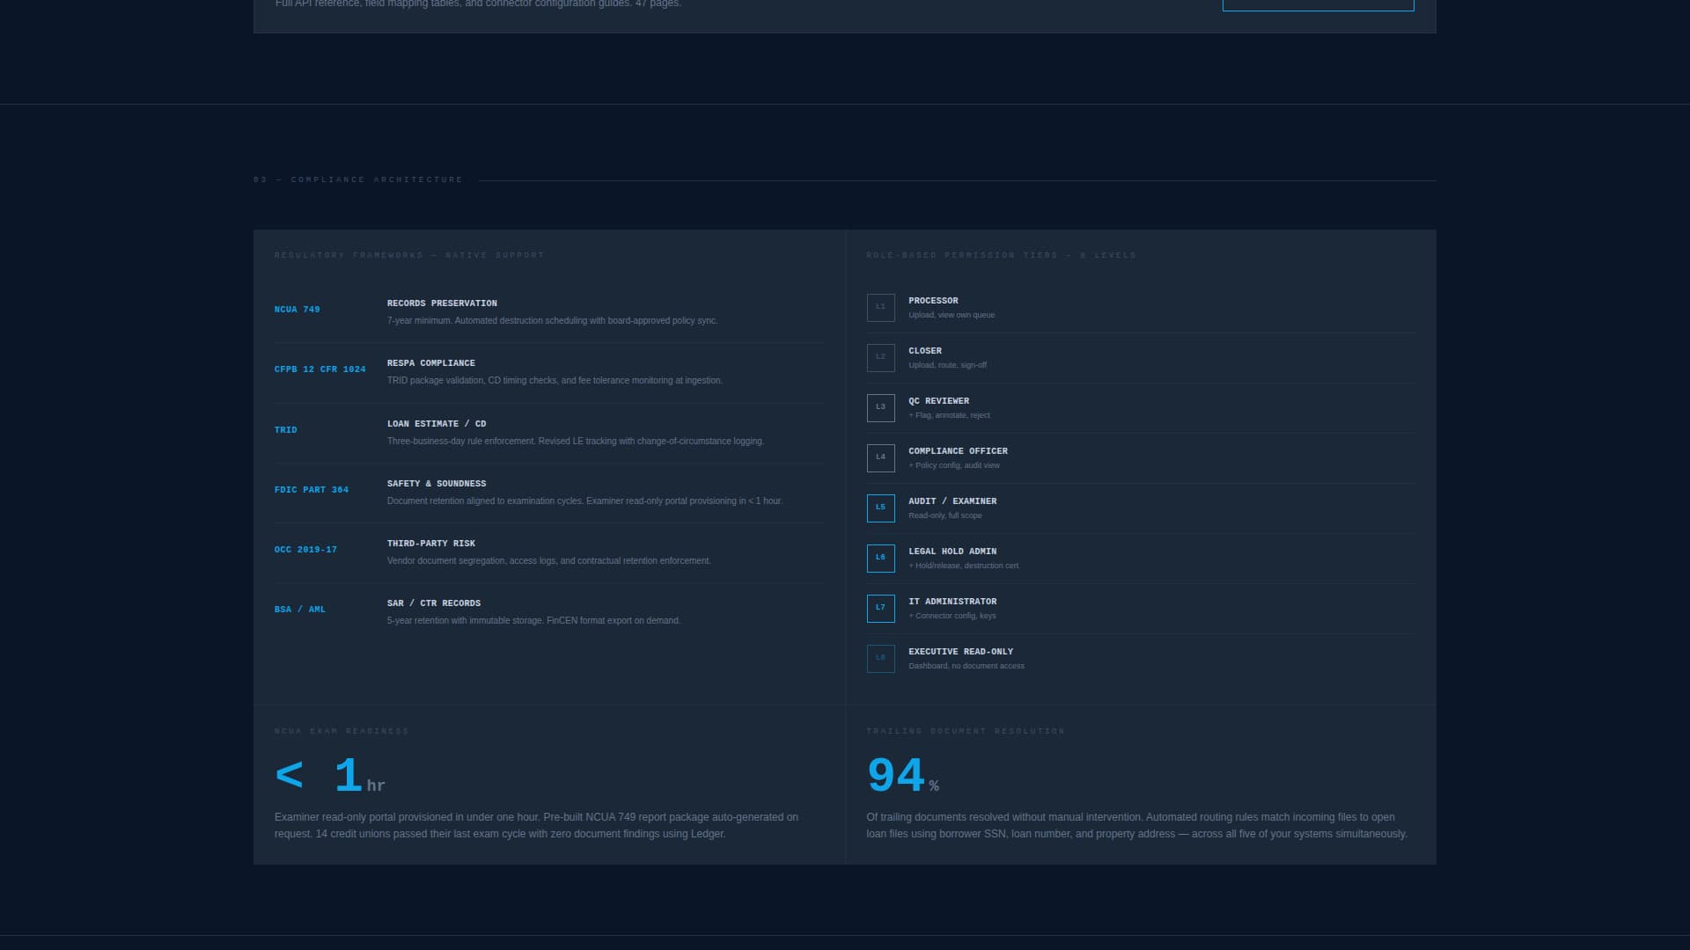Click the PROCESSOR role title
Viewport: 1690px width, 950px height.
click(x=933, y=301)
